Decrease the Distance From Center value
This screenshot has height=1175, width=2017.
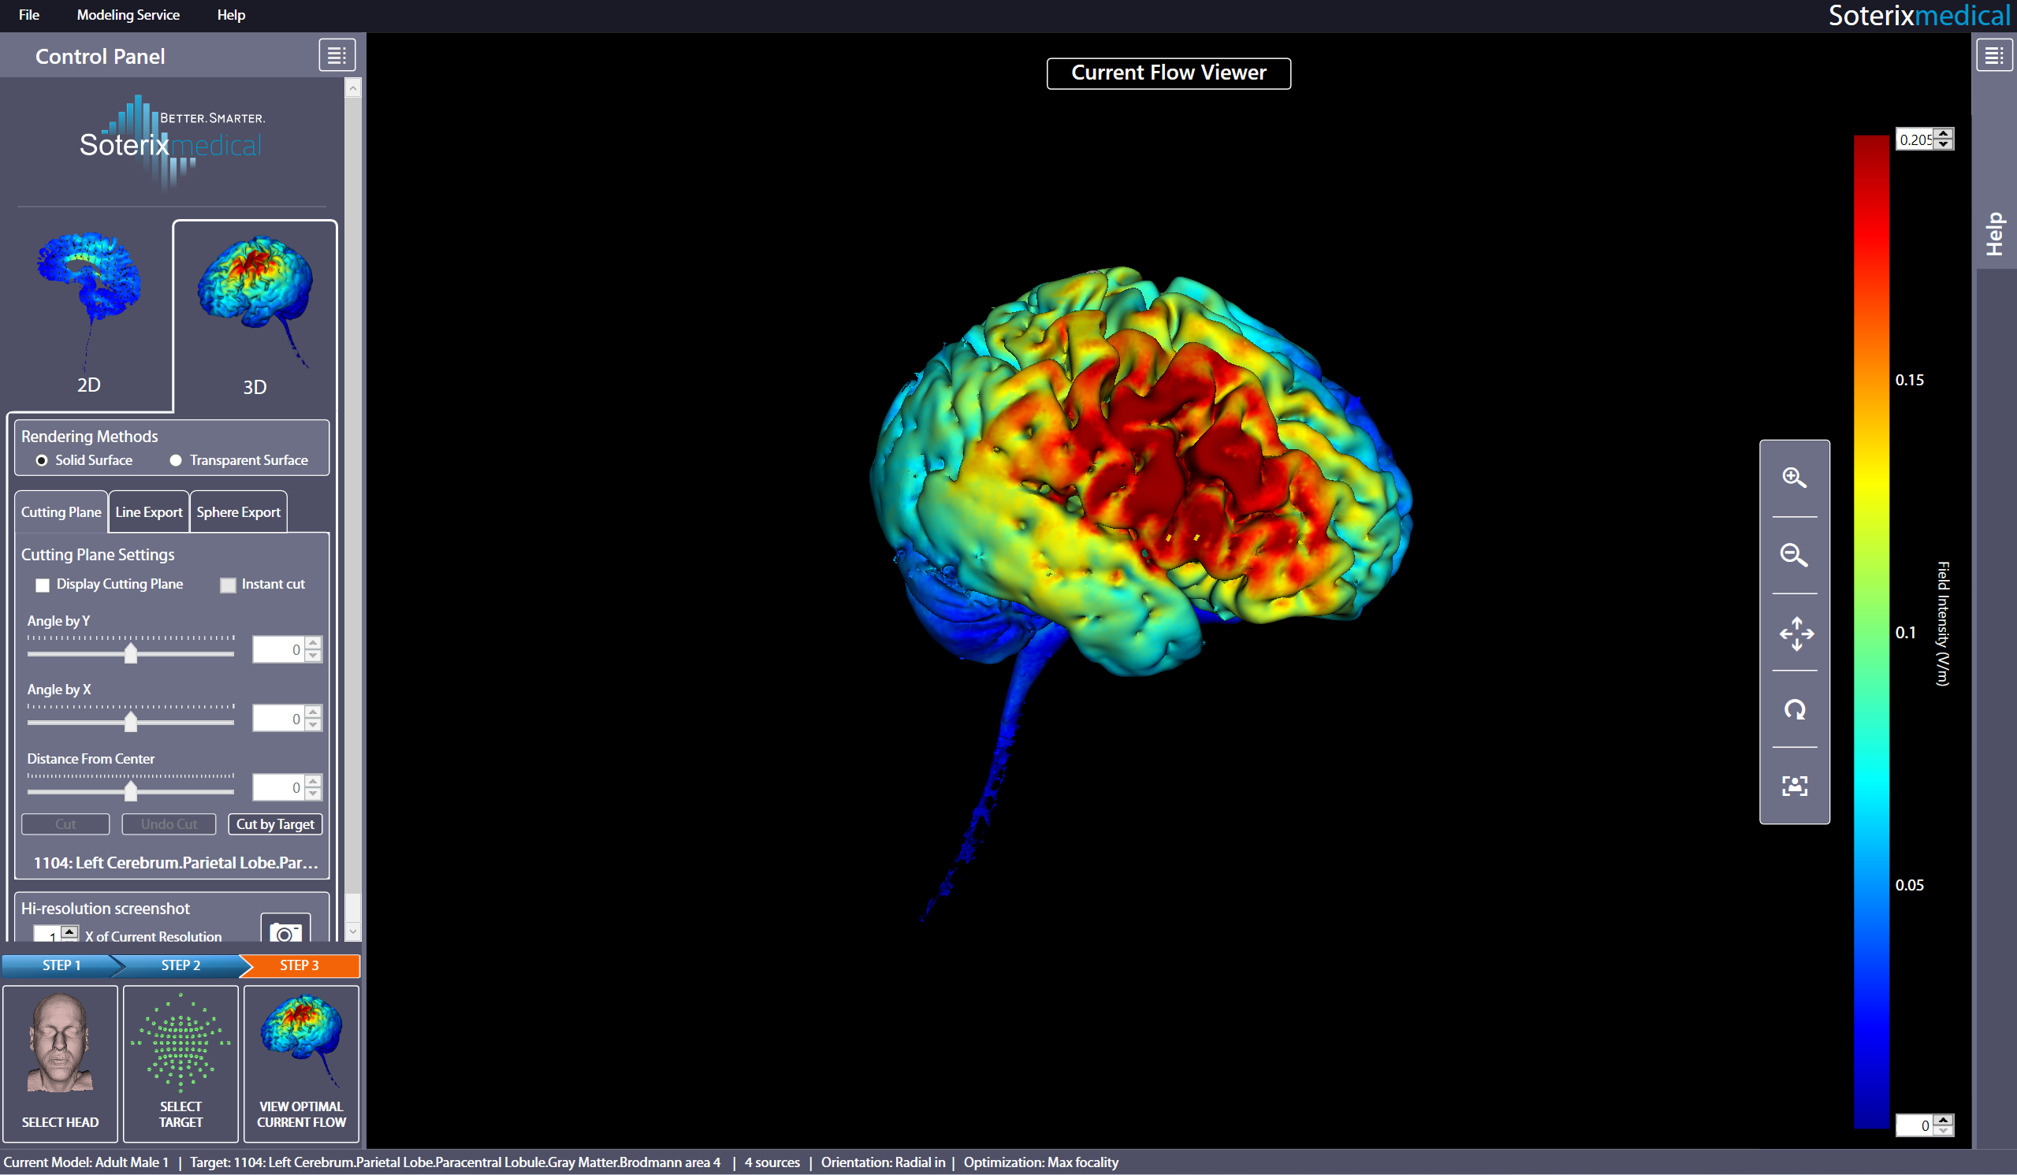[x=314, y=794]
